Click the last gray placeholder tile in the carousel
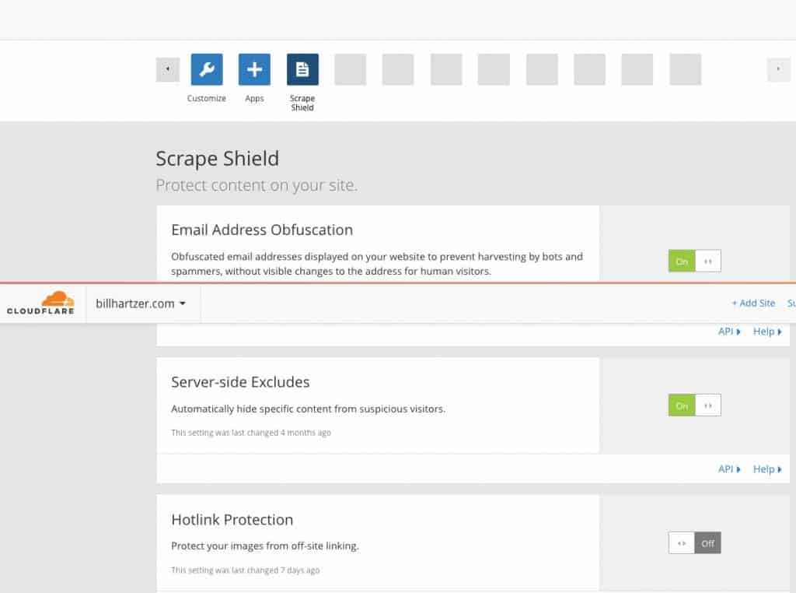This screenshot has height=593, width=796. [x=686, y=69]
